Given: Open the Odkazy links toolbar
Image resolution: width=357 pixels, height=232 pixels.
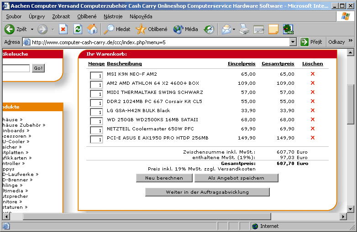Looking at the screenshot, I should (336, 42).
